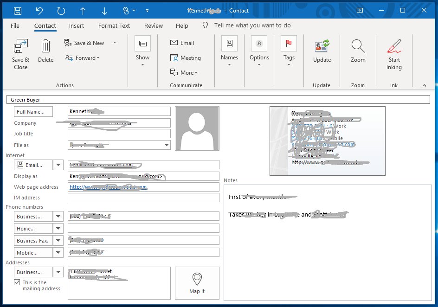Expand the File as dropdown
Image resolution: width=438 pixels, height=307 pixels.
click(167, 145)
